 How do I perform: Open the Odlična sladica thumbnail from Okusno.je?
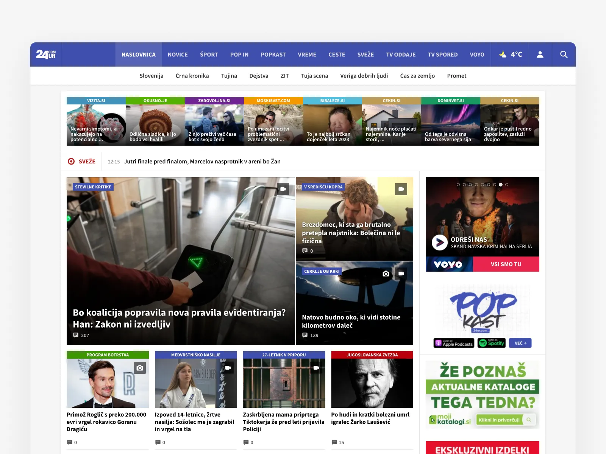pyautogui.click(x=155, y=125)
